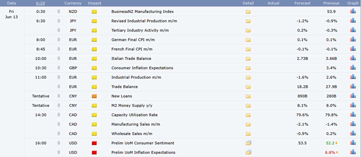Show graph for Italian Trade Balance
The width and height of the screenshot is (361, 157).
353,58
